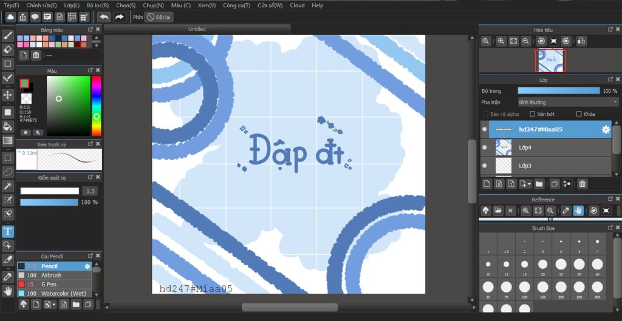
Task: Zoom in on the Navigator panel
Action: (x=501, y=41)
